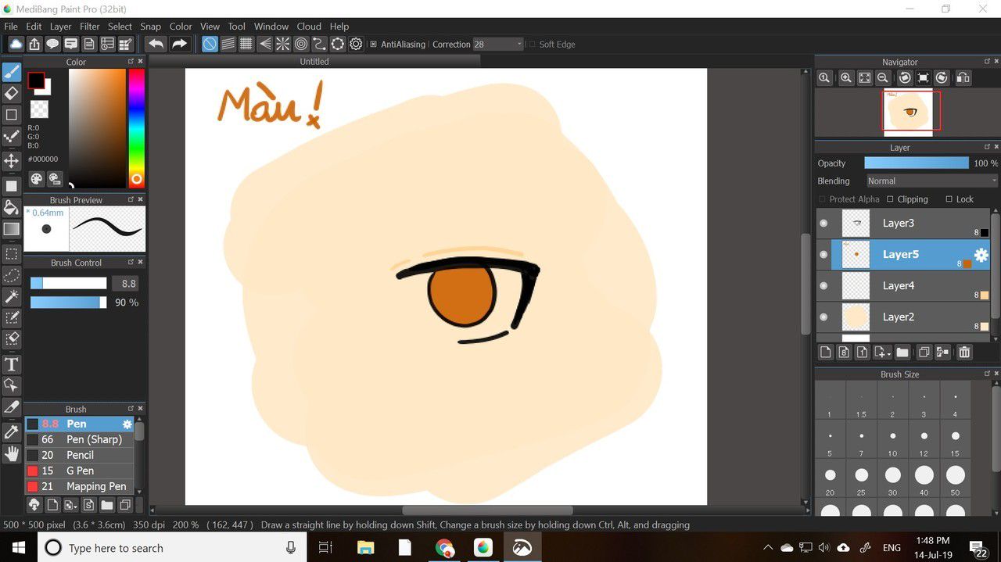Choose the Text tool

[x=12, y=364]
